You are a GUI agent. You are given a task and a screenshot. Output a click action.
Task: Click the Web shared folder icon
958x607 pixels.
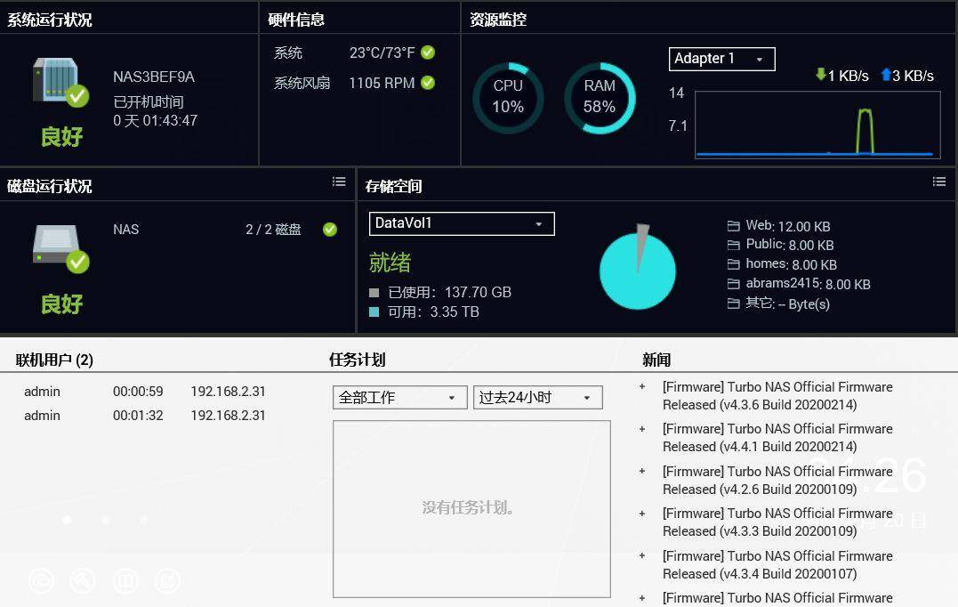(734, 225)
